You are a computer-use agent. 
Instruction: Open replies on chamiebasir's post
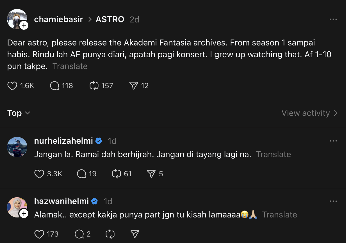[54, 86]
